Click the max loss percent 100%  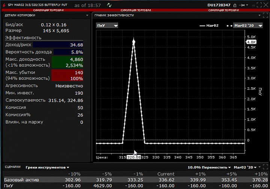coord(76,79)
